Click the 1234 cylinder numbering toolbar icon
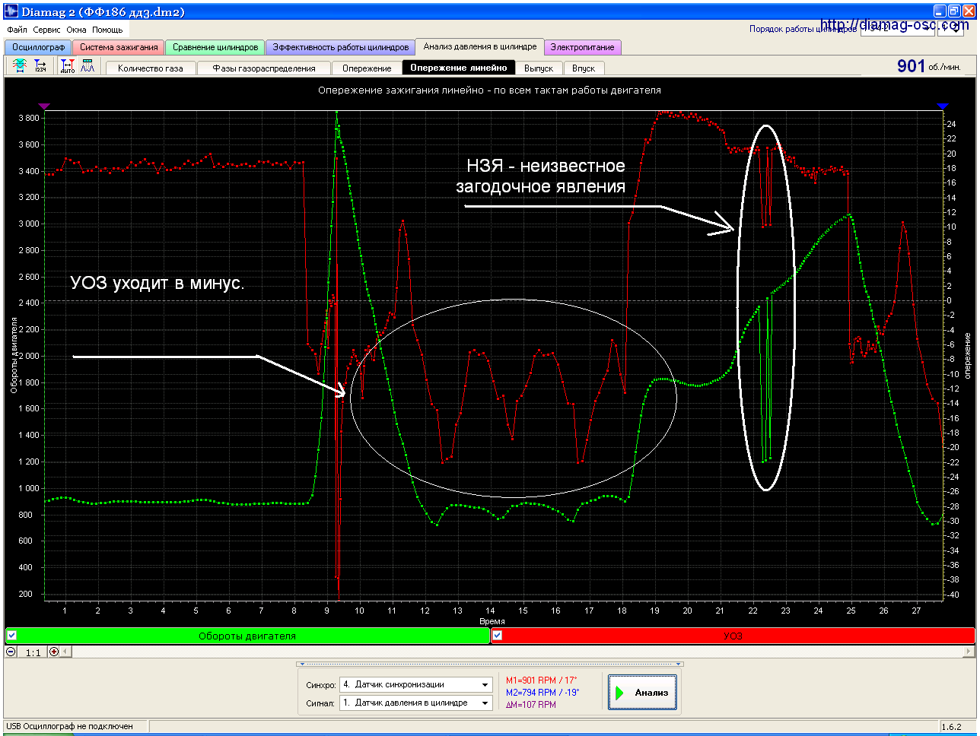This screenshot has height=736, width=980. point(40,67)
